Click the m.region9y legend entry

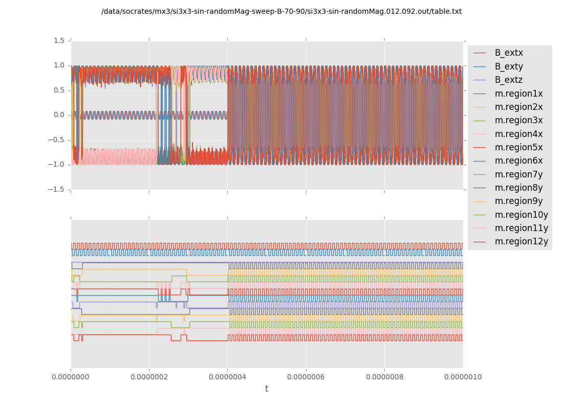[518, 201]
